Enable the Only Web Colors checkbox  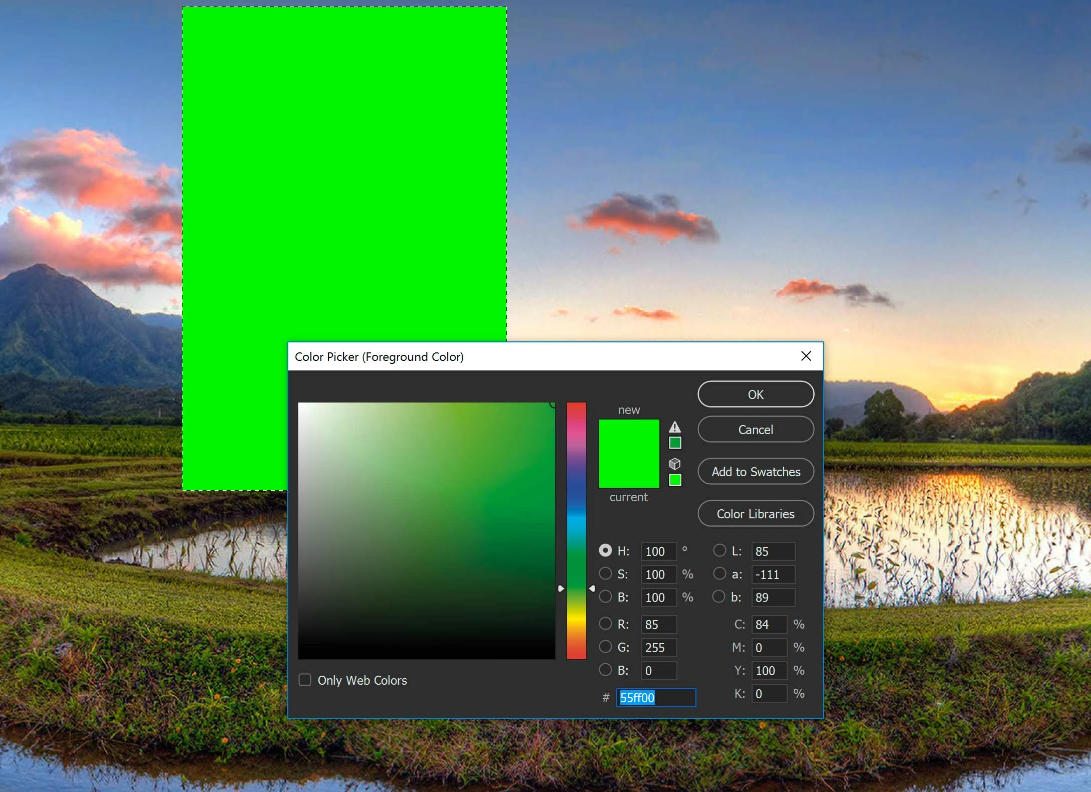click(305, 680)
